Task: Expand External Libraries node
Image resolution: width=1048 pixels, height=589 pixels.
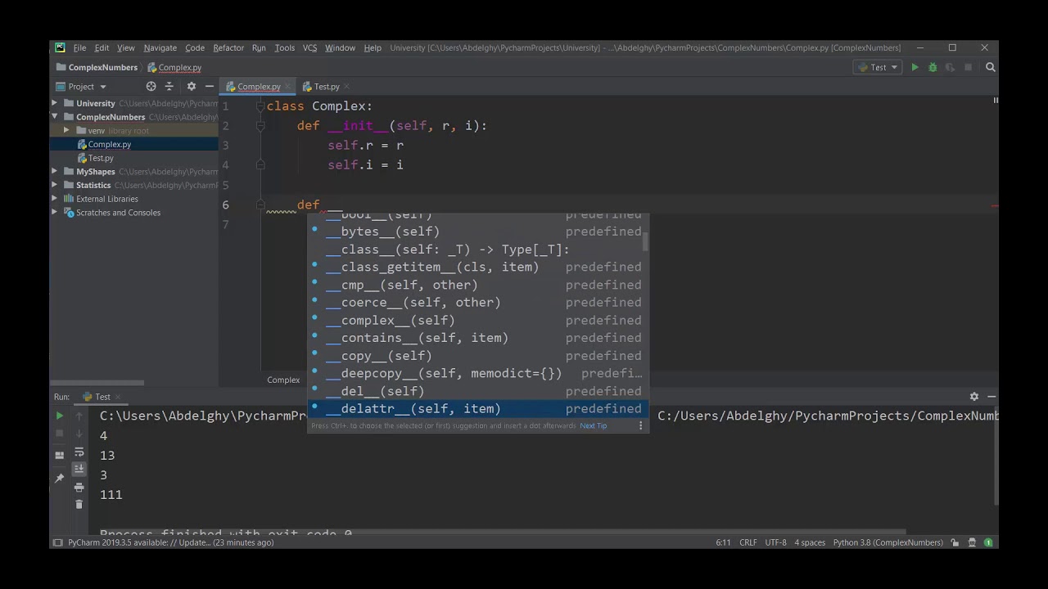Action: pos(55,199)
